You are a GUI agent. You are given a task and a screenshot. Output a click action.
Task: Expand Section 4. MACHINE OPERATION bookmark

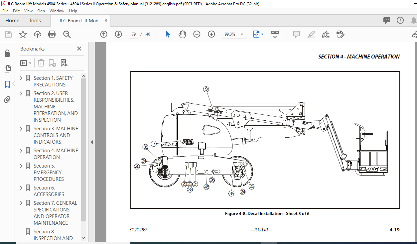(21, 151)
